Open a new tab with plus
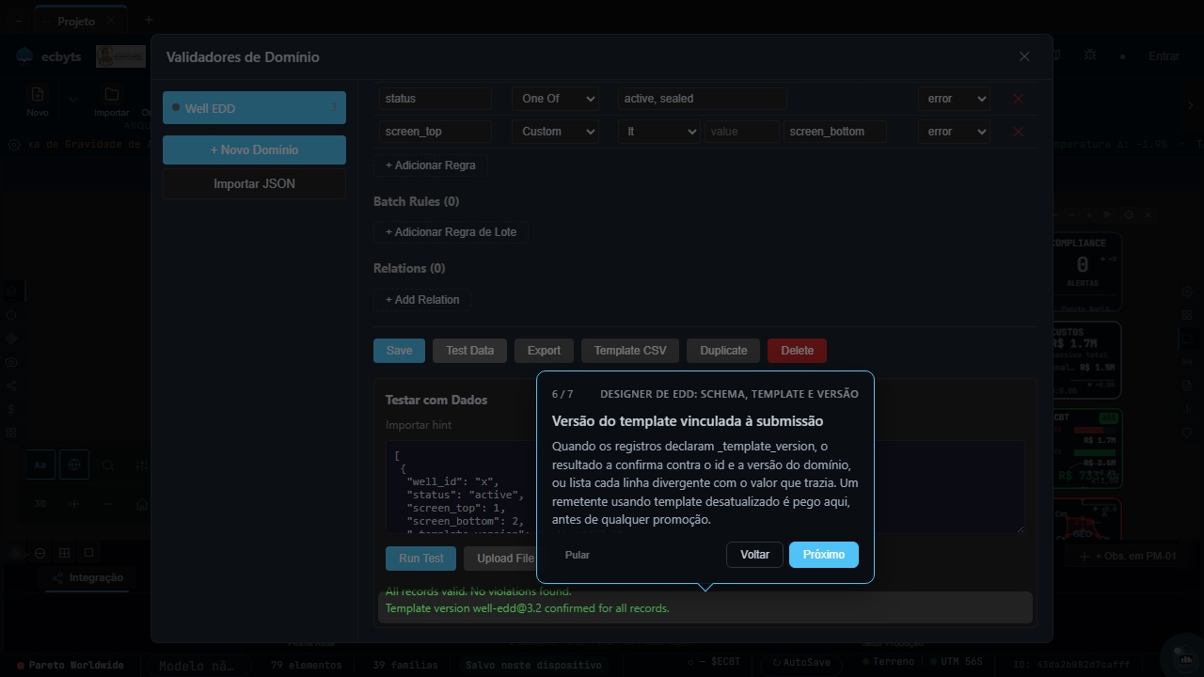This screenshot has width=1204, height=677. point(148,20)
